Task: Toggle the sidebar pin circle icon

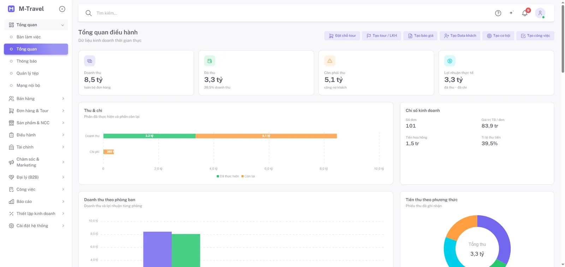Action: tap(62, 9)
